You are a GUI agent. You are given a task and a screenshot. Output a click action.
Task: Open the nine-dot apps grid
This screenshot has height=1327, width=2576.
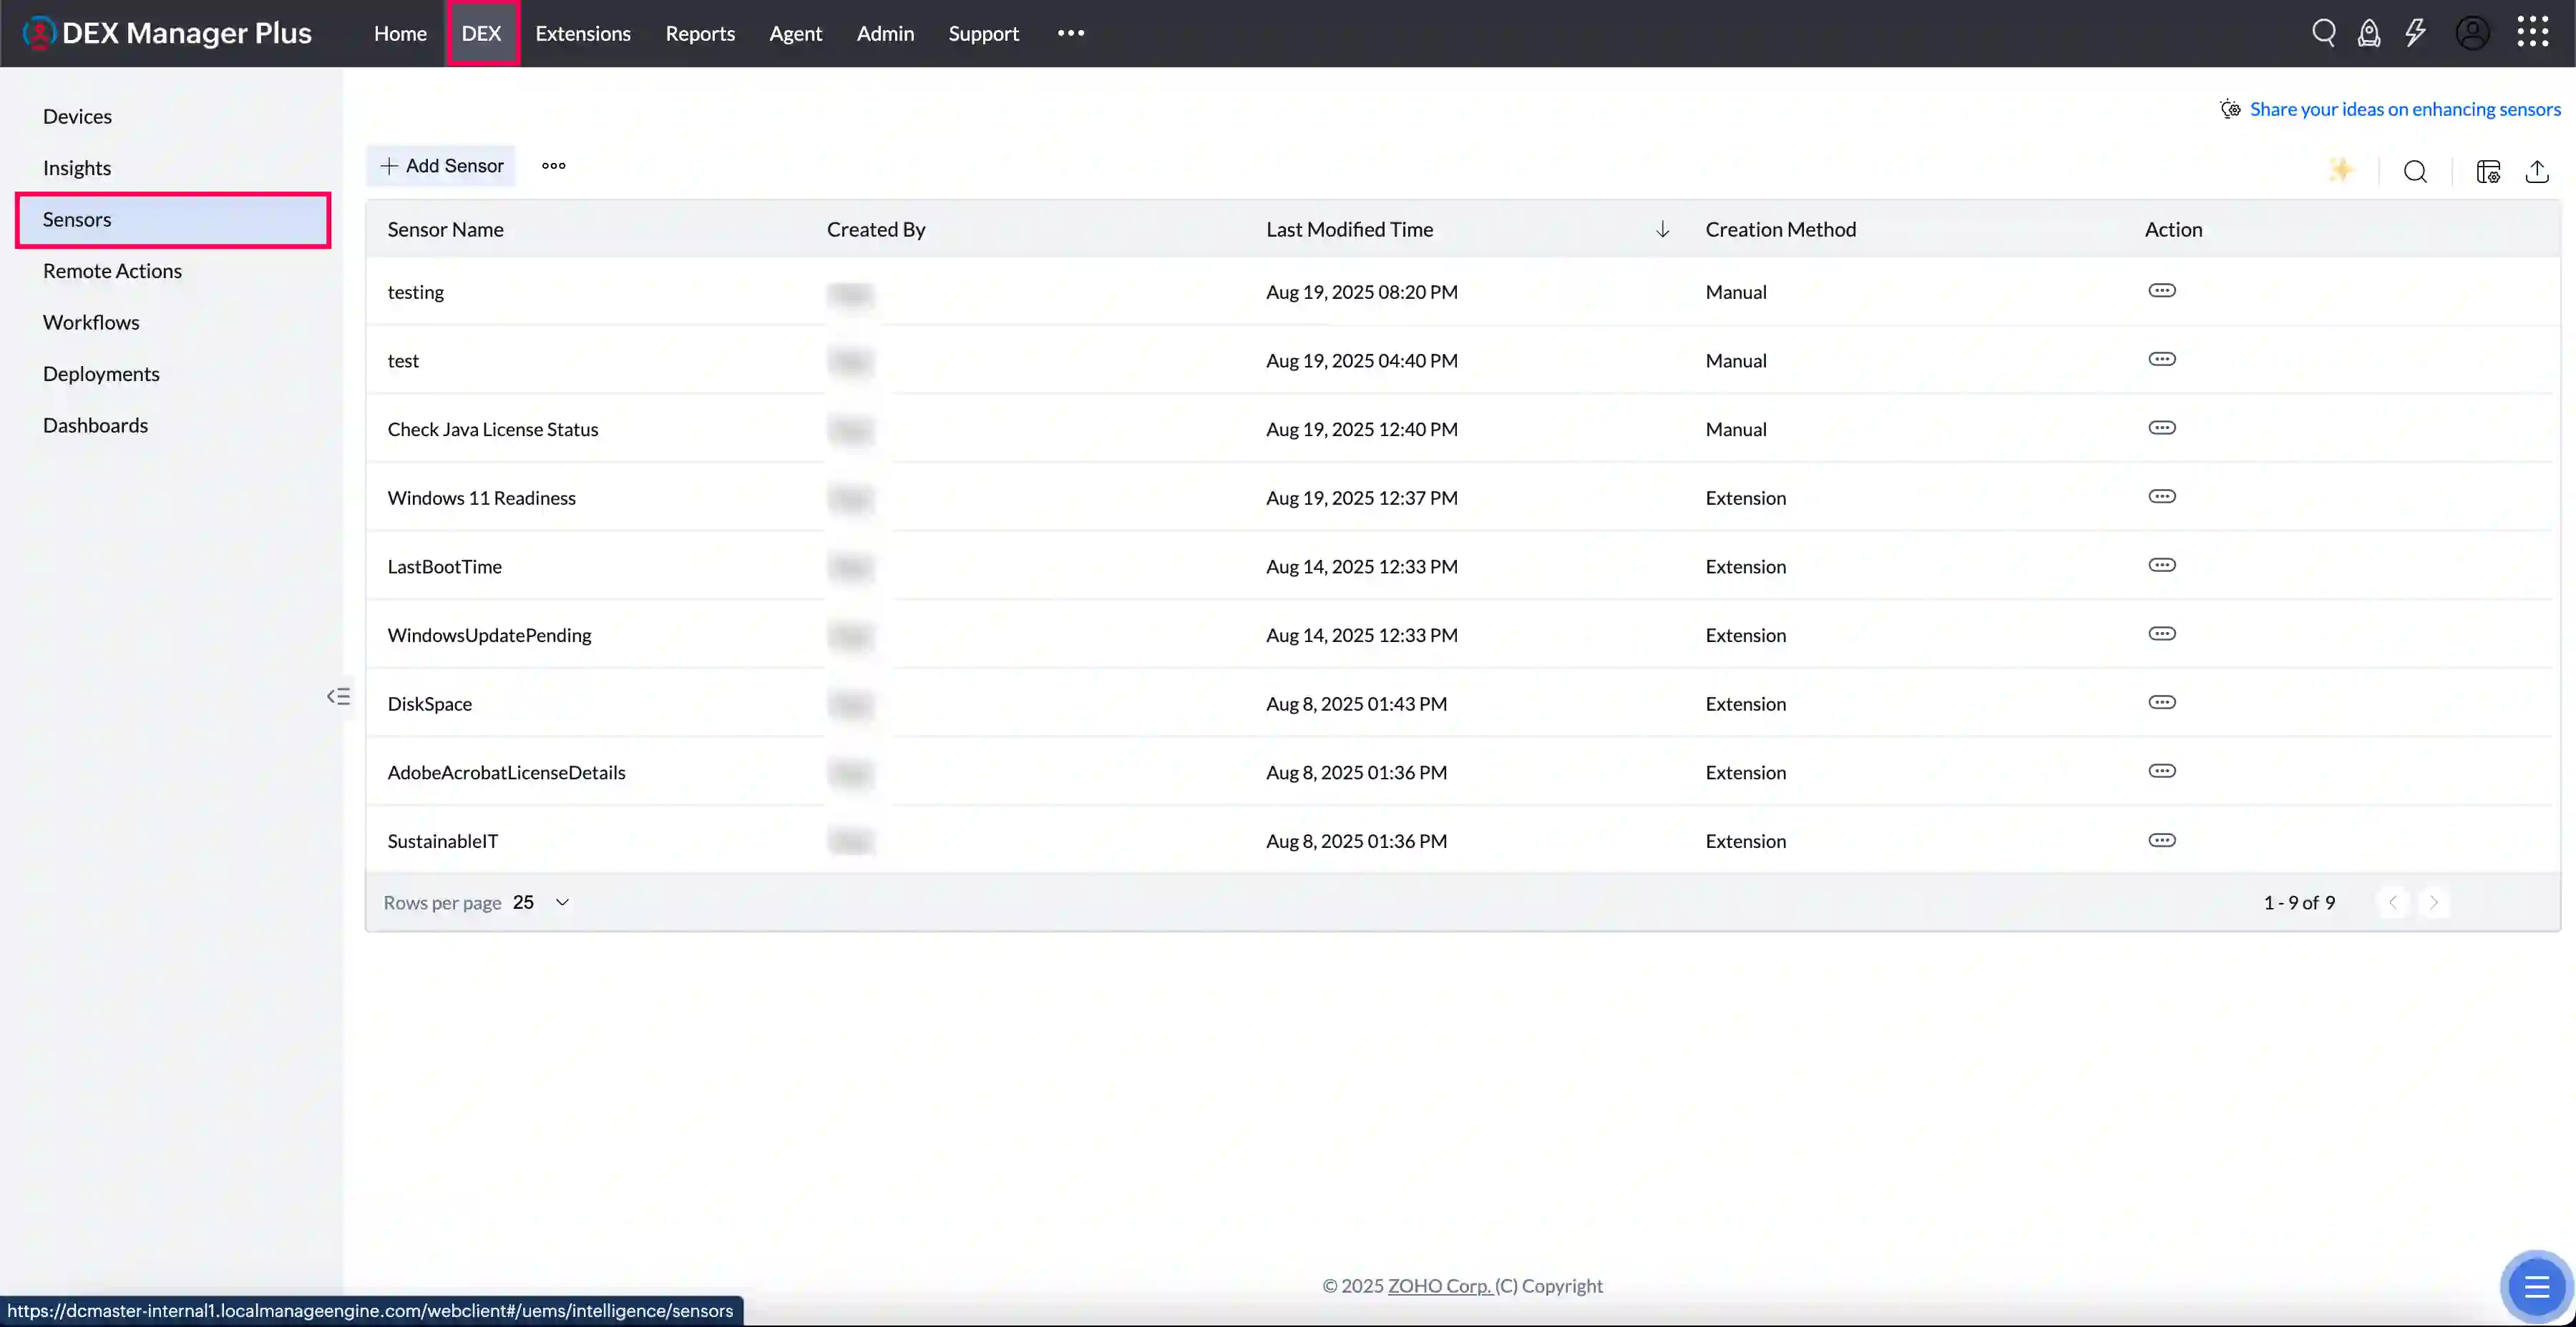[x=2532, y=32]
